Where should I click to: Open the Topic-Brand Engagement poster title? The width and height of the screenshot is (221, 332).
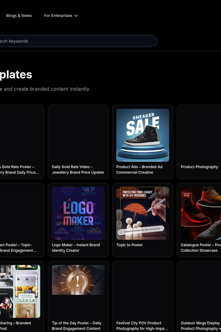coord(18,247)
